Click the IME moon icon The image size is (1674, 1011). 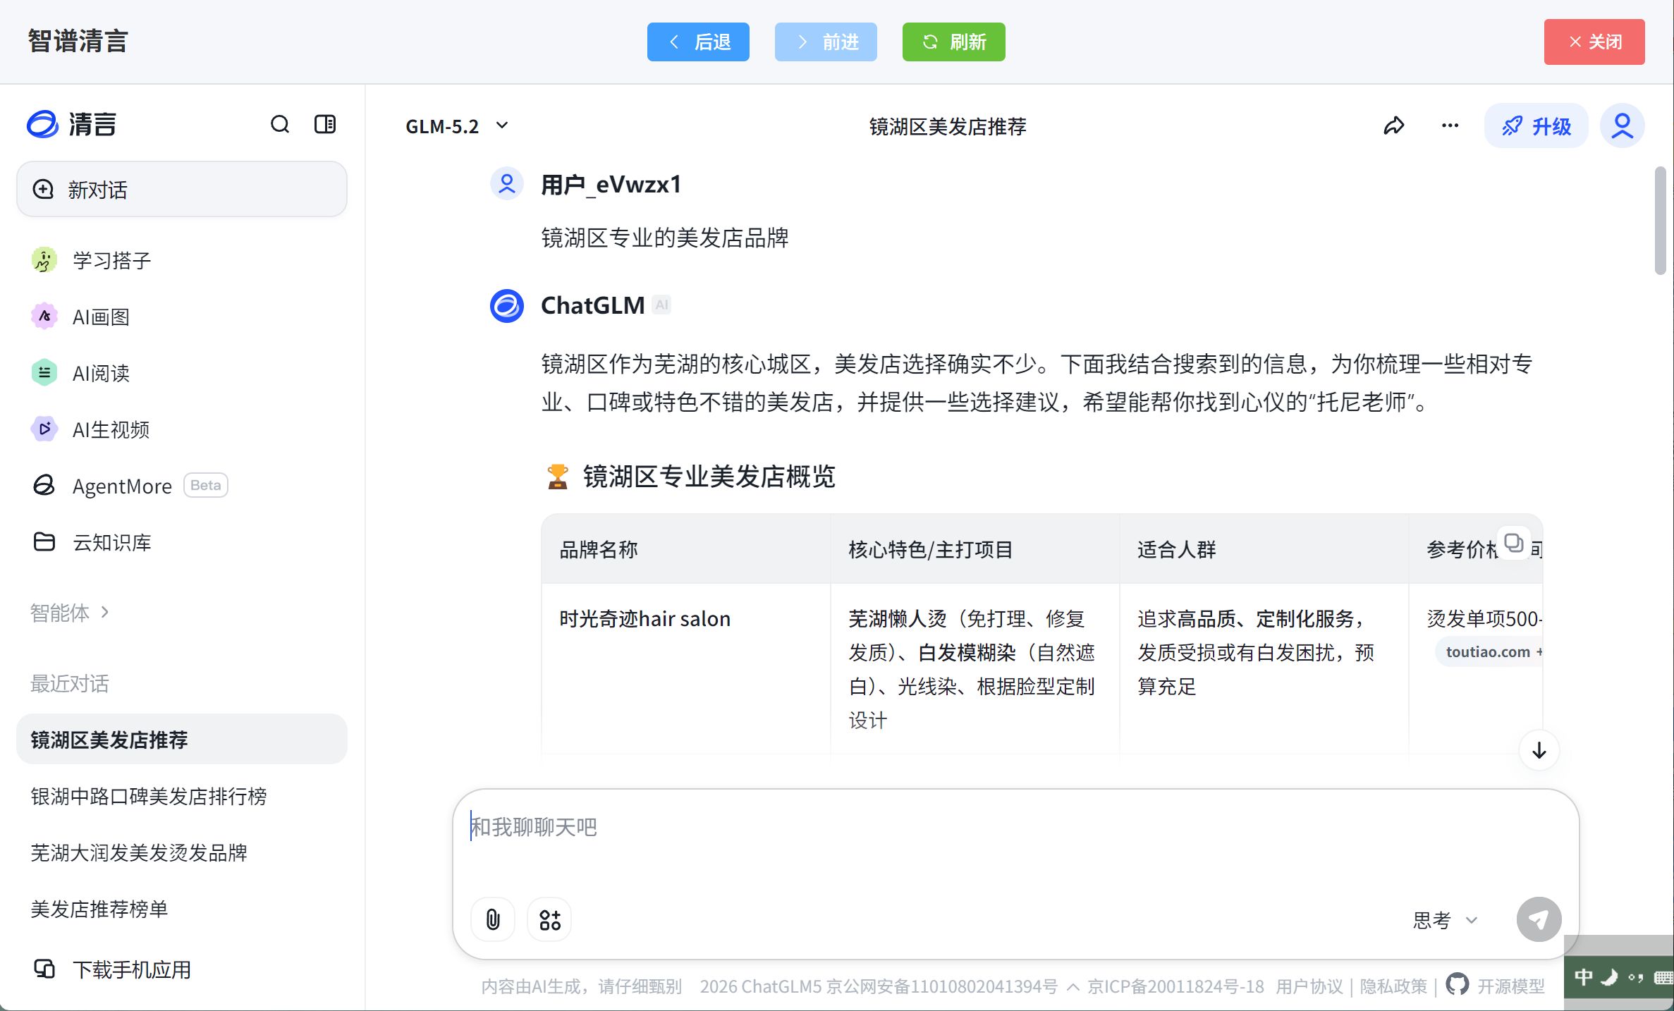click(1610, 977)
